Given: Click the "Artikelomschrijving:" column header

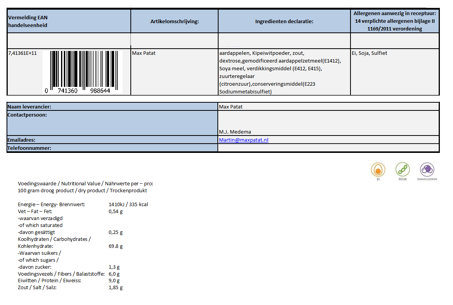Looking at the screenshot, I should [174, 21].
